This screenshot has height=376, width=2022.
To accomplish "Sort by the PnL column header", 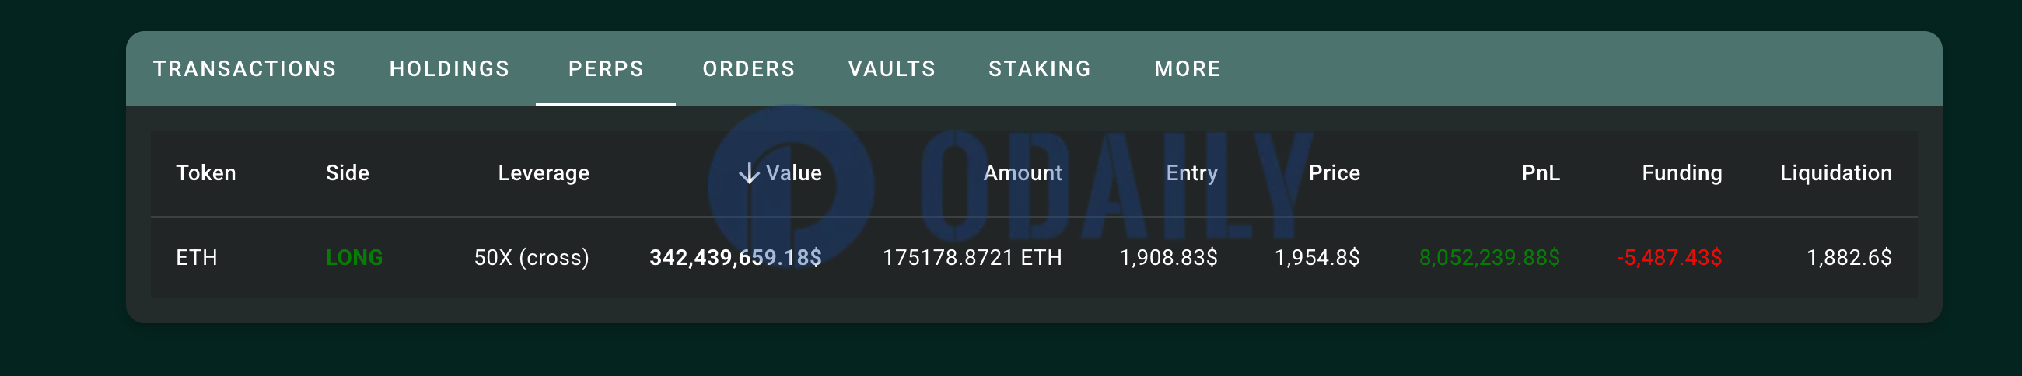I will [x=1540, y=173].
